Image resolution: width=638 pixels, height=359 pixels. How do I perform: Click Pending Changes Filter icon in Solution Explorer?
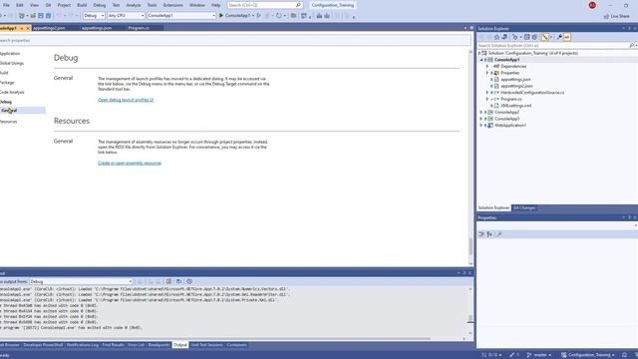(x=515, y=37)
